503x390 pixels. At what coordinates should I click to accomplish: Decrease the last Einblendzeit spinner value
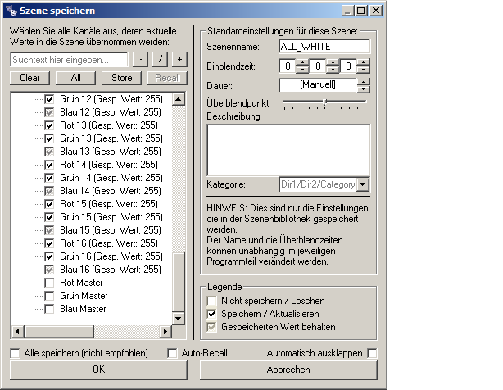point(364,71)
